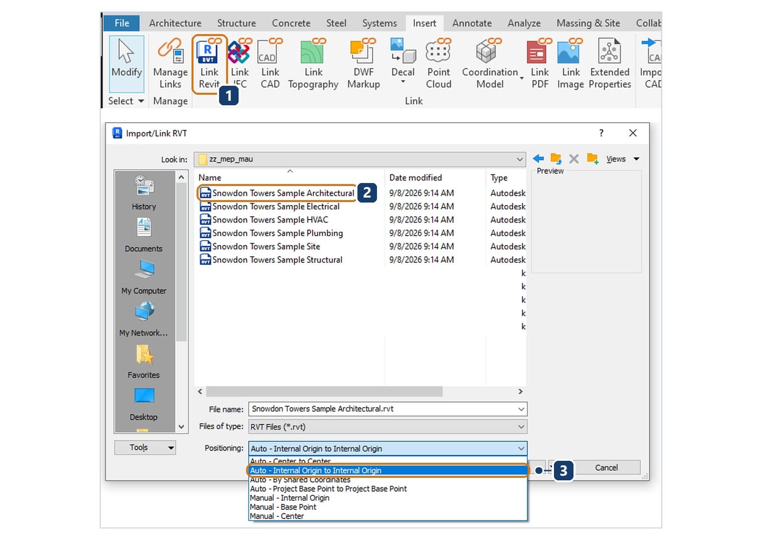The height and width of the screenshot is (540, 762).
Task: Collapse the Positioning dropdown arrow
Action: click(x=521, y=448)
